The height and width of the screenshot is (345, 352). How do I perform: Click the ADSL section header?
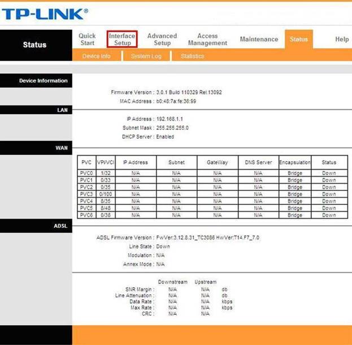pyautogui.click(x=36, y=226)
